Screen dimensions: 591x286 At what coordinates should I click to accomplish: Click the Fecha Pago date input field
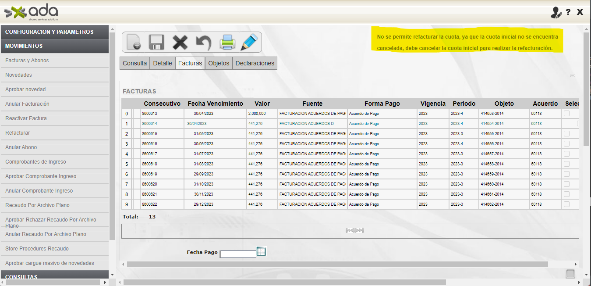coord(238,254)
